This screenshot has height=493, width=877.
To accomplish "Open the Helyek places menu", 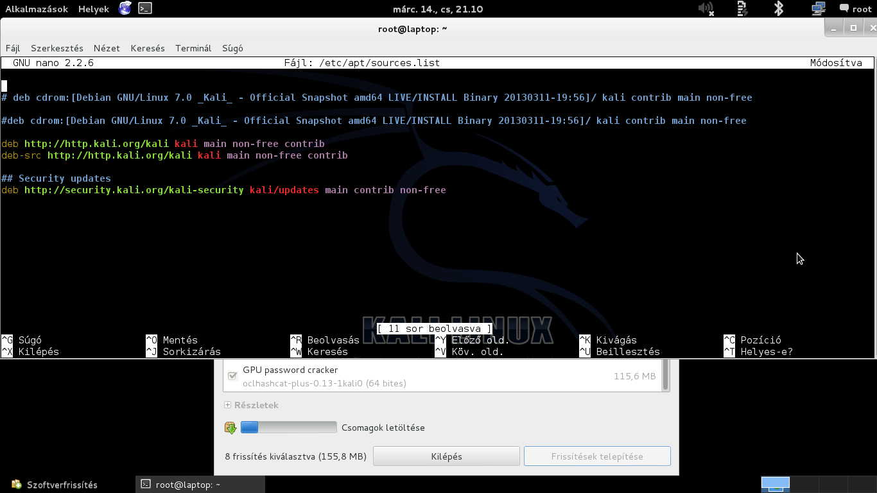I will pyautogui.click(x=94, y=9).
